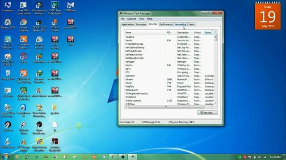Launch Handbrake desktop shortcut
286x160 pixels.
[x=39, y=58]
